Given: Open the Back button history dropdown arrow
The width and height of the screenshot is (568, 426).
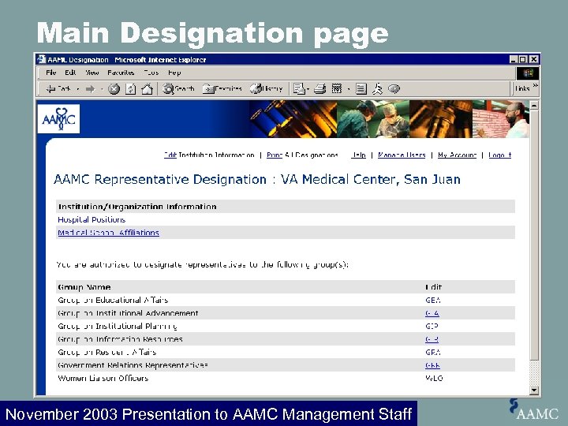Looking at the screenshot, I should [78, 89].
